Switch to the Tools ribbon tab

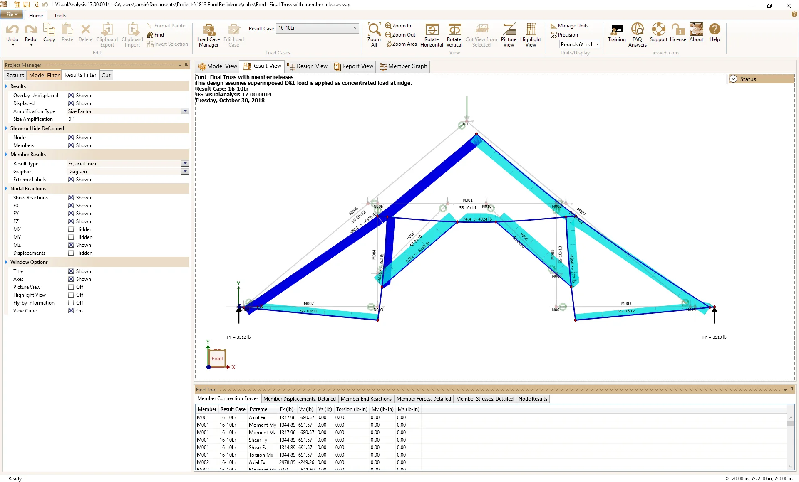60,15
